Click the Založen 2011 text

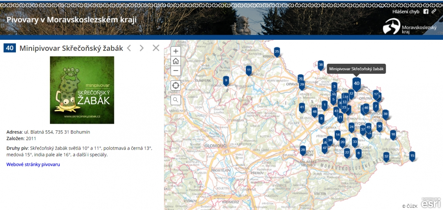click(x=21, y=139)
